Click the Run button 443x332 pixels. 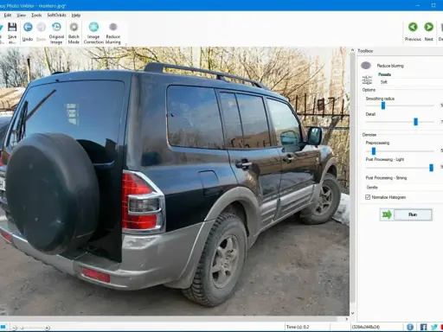413,214
